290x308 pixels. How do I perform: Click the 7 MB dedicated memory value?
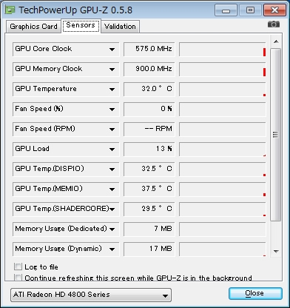(149, 229)
